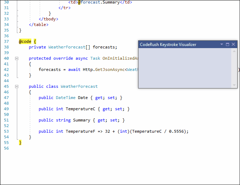The height and width of the screenshot is (185, 240).
Task: Place cursor on 'forecasts;' field name line 38
Action: 105,47
